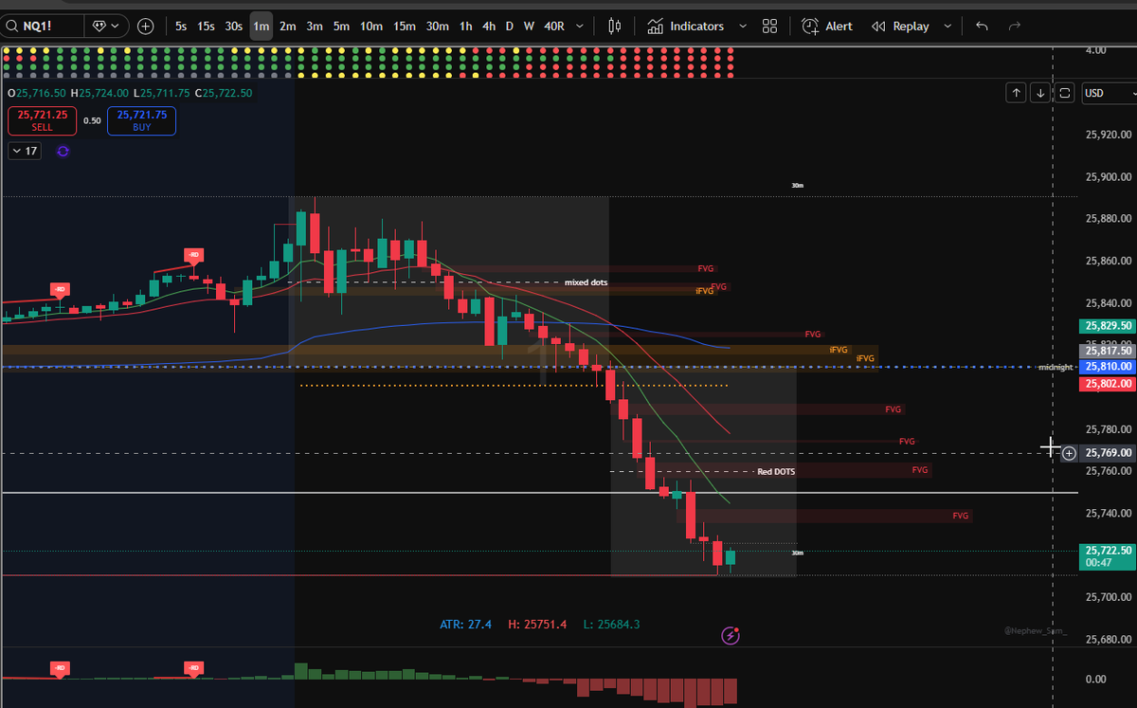This screenshot has width=1137, height=708.
Task: Select the 30s timeframe
Action: 234,27
